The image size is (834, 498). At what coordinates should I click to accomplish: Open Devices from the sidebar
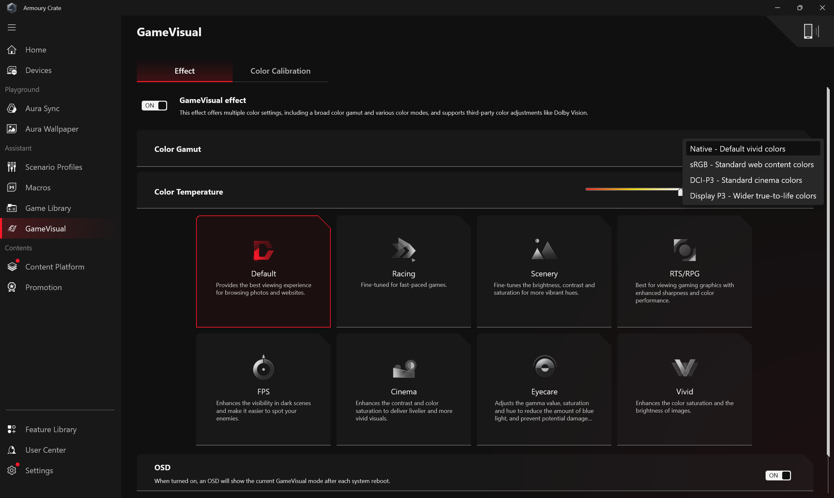pos(38,70)
